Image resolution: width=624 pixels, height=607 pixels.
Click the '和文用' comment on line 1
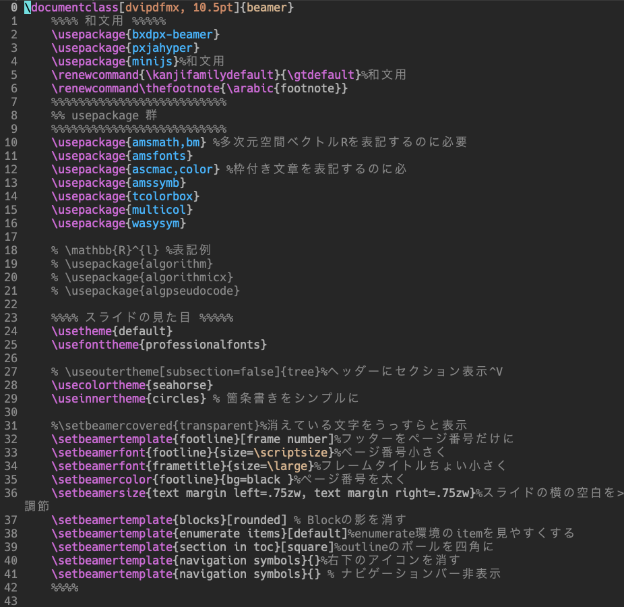click(x=108, y=21)
